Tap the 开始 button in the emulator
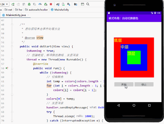This screenshot has height=124, width=164. coord(124,85)
